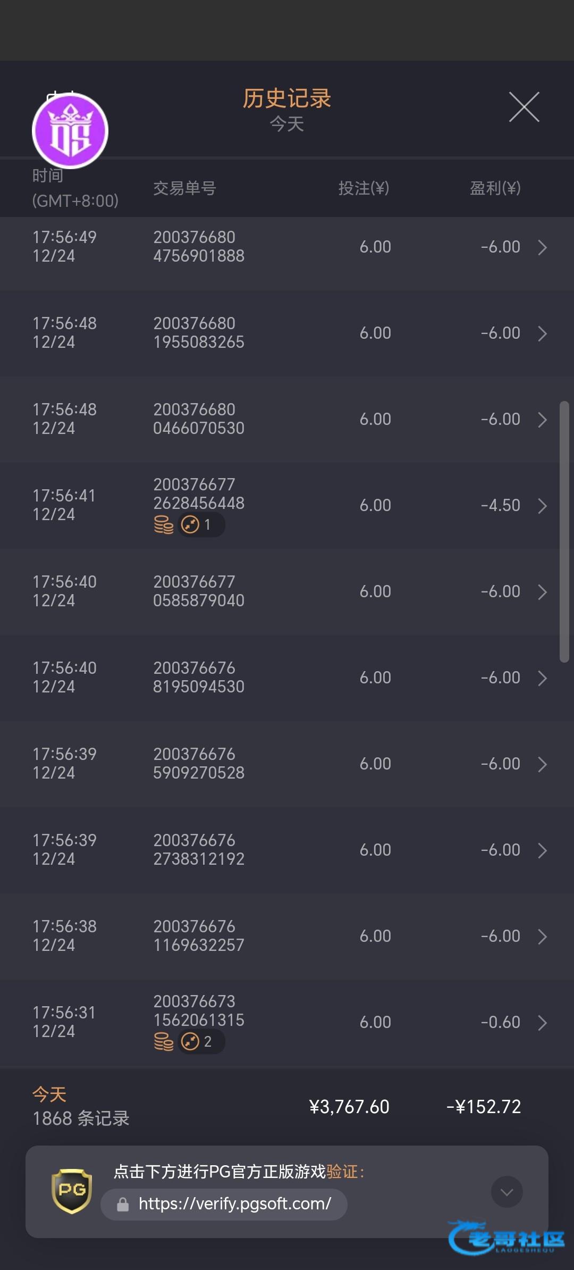
Task: Close the history records panel
Action: tap(524, 107)
